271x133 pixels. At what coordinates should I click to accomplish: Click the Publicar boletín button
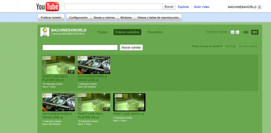[x=51, y=18]
